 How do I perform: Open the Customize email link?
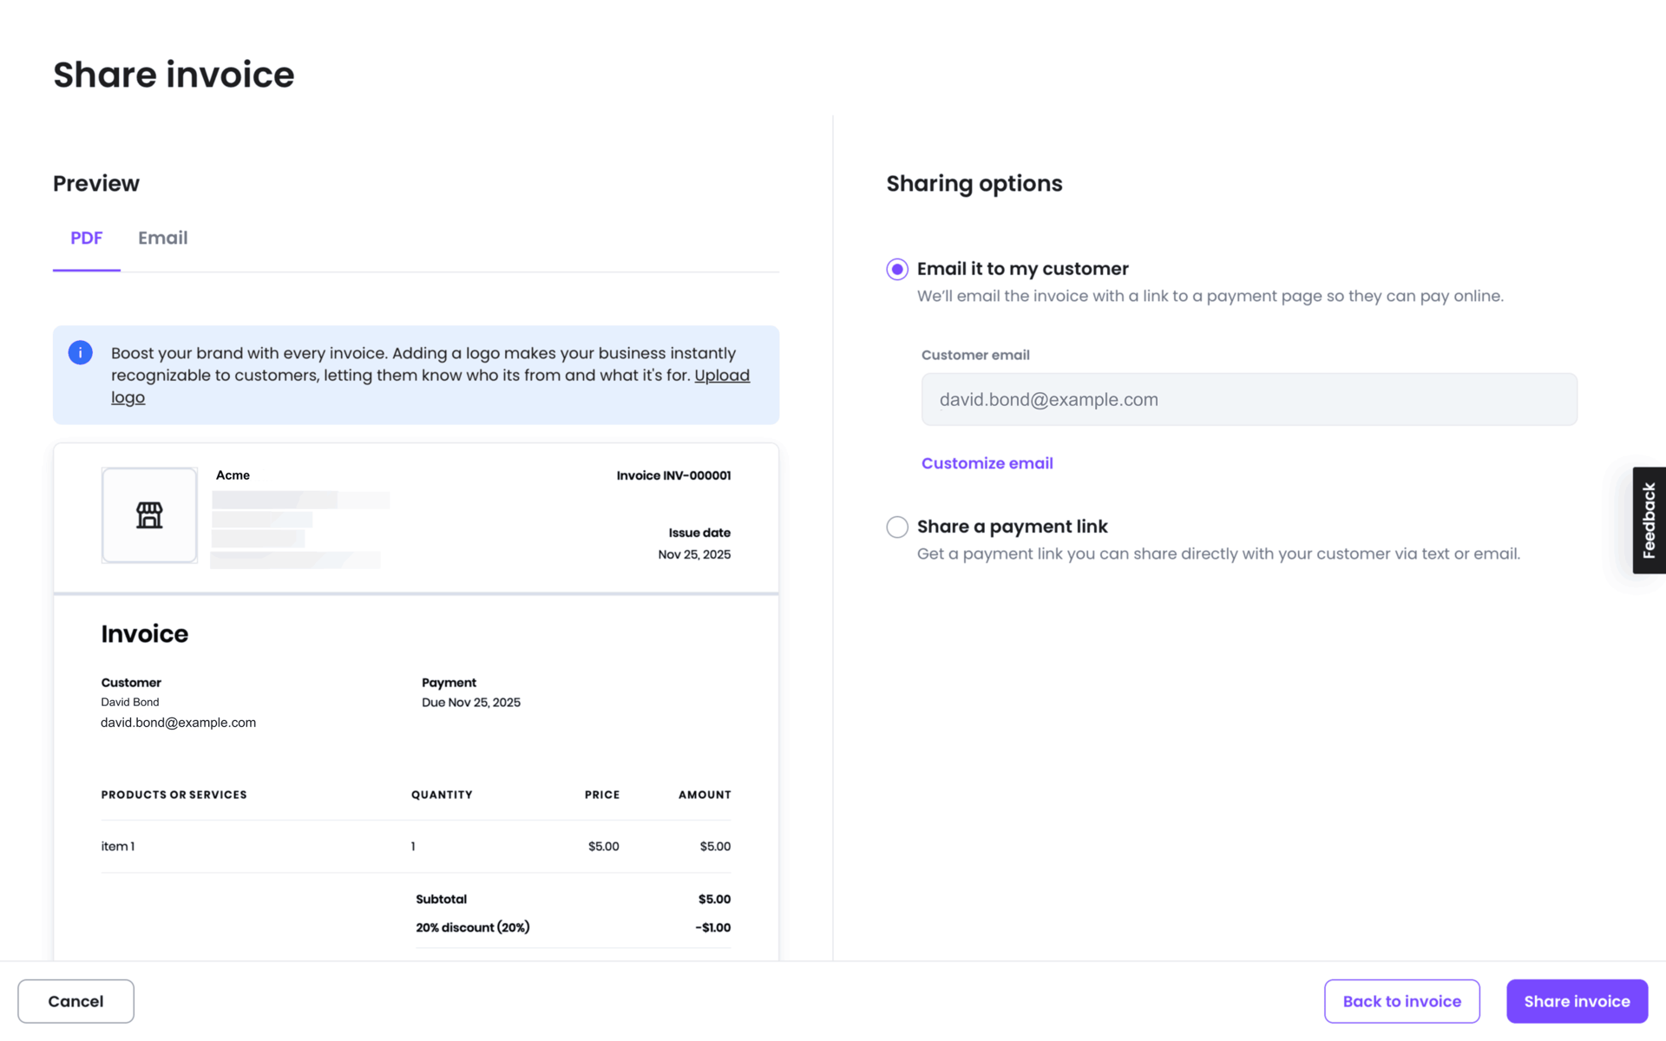(x=987, y=463)
